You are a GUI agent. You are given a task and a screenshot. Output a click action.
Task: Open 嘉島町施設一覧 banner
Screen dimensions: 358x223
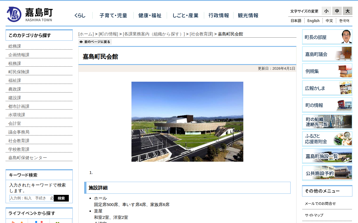(327, 156)
